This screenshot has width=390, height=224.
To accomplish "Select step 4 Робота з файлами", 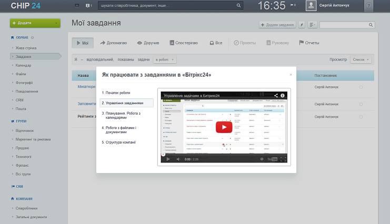I will point(119,130).
